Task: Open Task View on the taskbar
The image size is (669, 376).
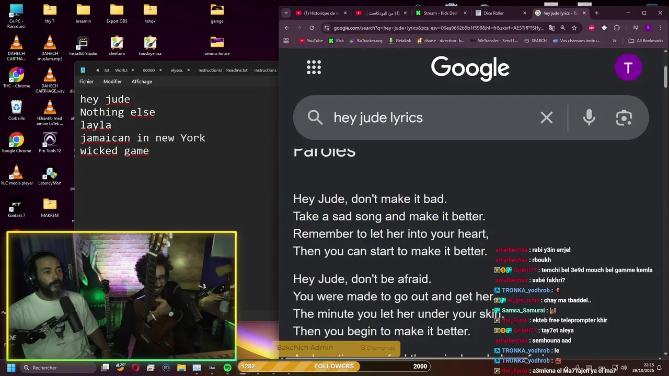Action: click(105, 368)
